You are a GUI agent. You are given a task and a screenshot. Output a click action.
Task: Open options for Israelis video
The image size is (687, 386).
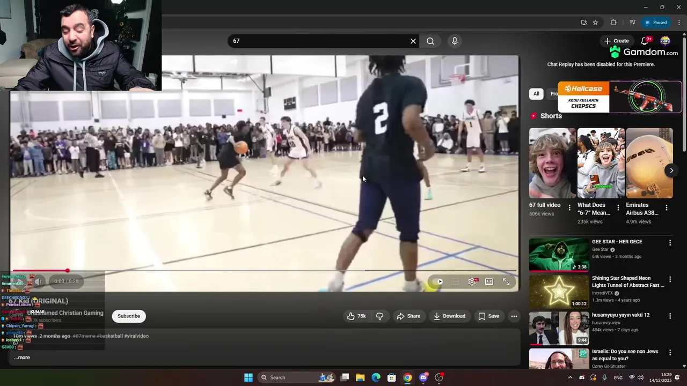pos(670,353)
